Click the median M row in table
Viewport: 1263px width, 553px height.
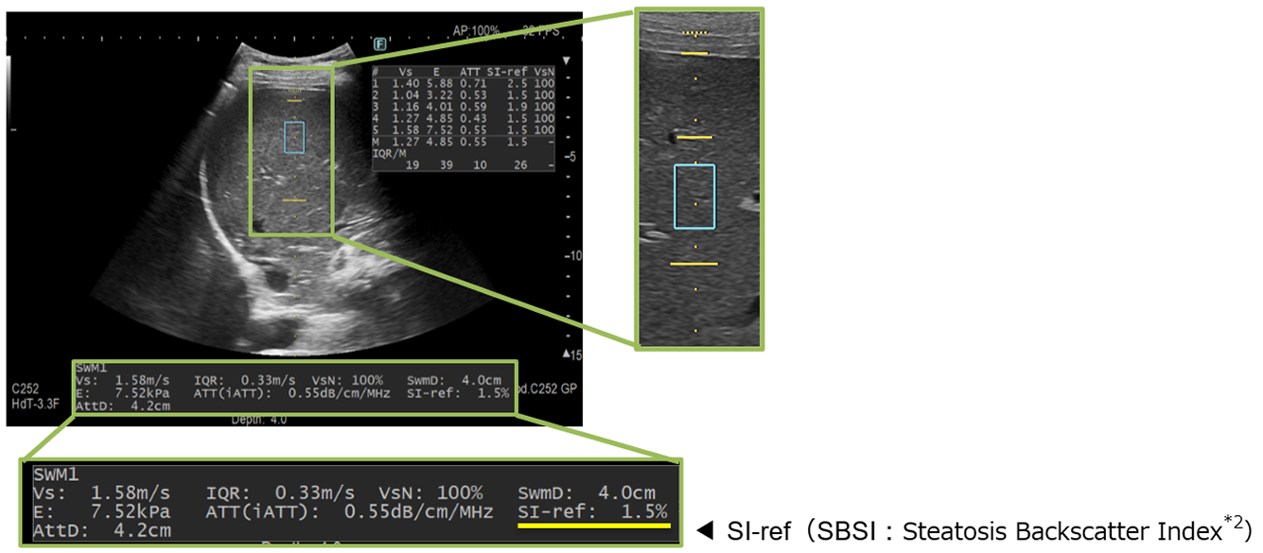click(x=464, y=141)
